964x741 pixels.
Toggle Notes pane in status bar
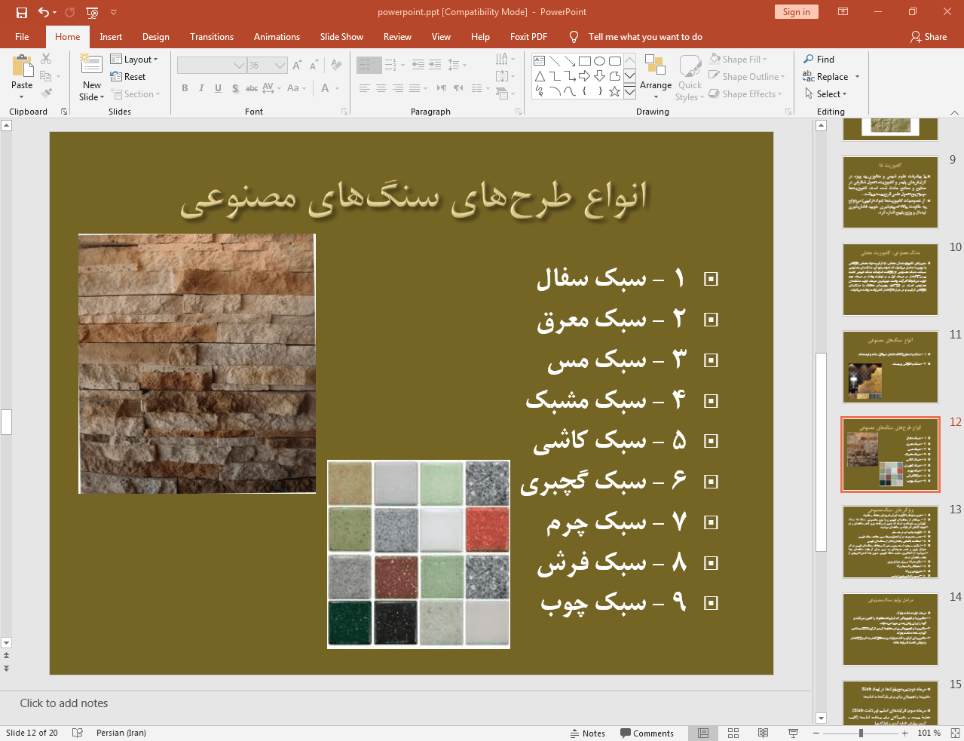(588, 733)
